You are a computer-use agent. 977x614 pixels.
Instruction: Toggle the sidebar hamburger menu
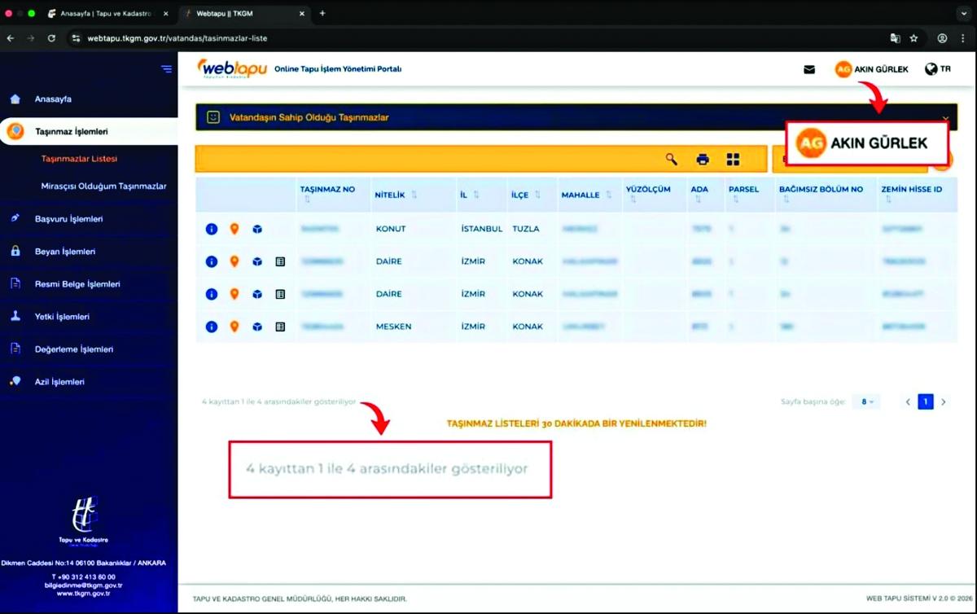pos(167,69)
